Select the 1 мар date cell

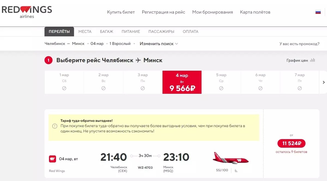64,82
